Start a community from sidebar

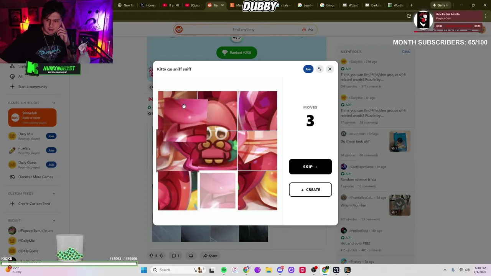33,87
